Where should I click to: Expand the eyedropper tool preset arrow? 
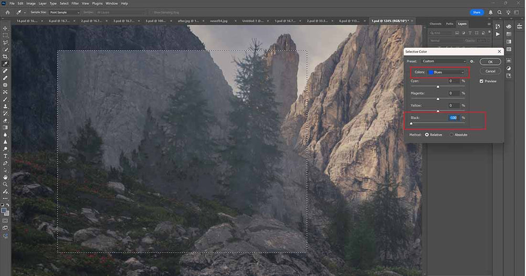point(25,13)
